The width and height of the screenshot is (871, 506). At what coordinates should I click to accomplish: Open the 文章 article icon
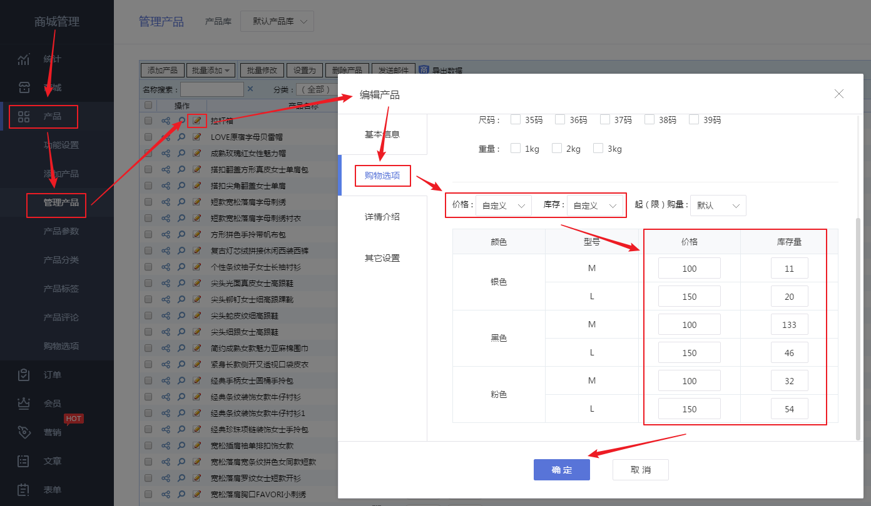click(24, 461)
